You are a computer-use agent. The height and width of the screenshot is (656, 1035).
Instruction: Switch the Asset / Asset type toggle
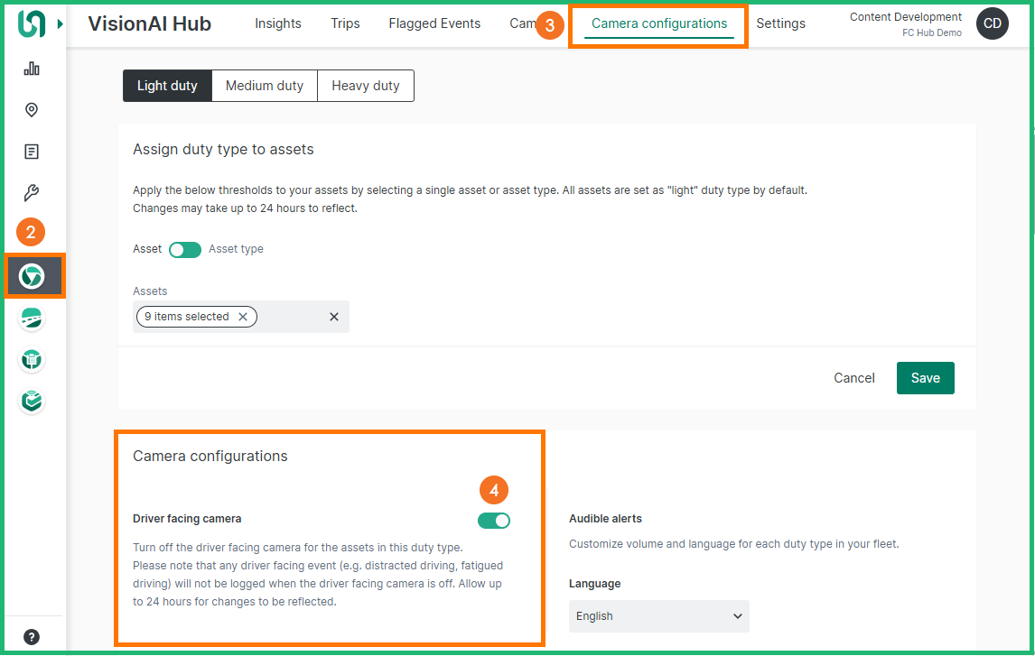185,249
